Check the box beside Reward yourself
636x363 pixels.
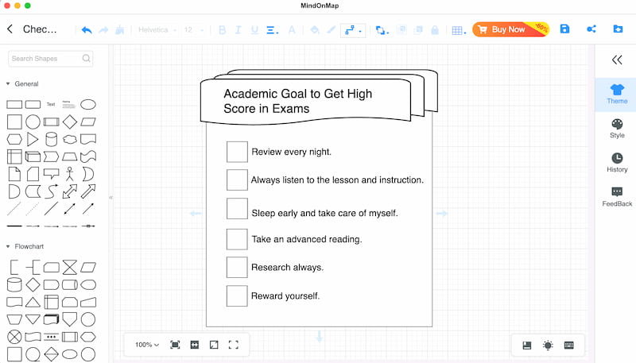click(237, 295)
